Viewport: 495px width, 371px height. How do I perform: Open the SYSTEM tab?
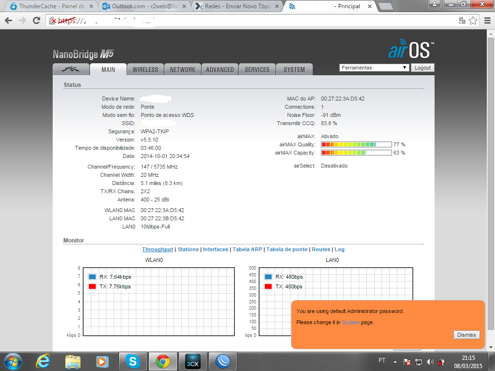pos(294,70)
